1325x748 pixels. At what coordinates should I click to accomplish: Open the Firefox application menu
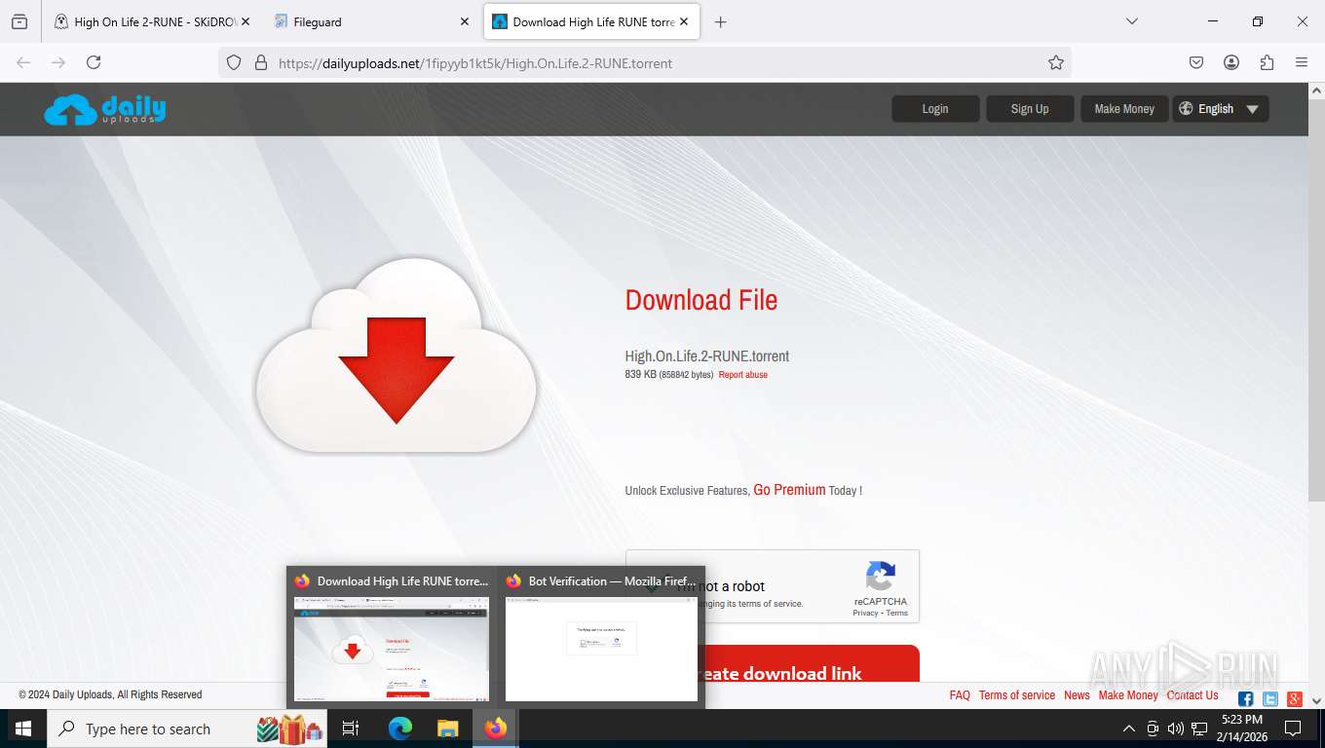pyautogui.click(x=1302, y=62)
